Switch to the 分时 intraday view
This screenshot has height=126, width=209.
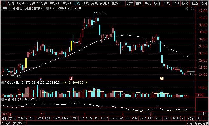(11, 3)
